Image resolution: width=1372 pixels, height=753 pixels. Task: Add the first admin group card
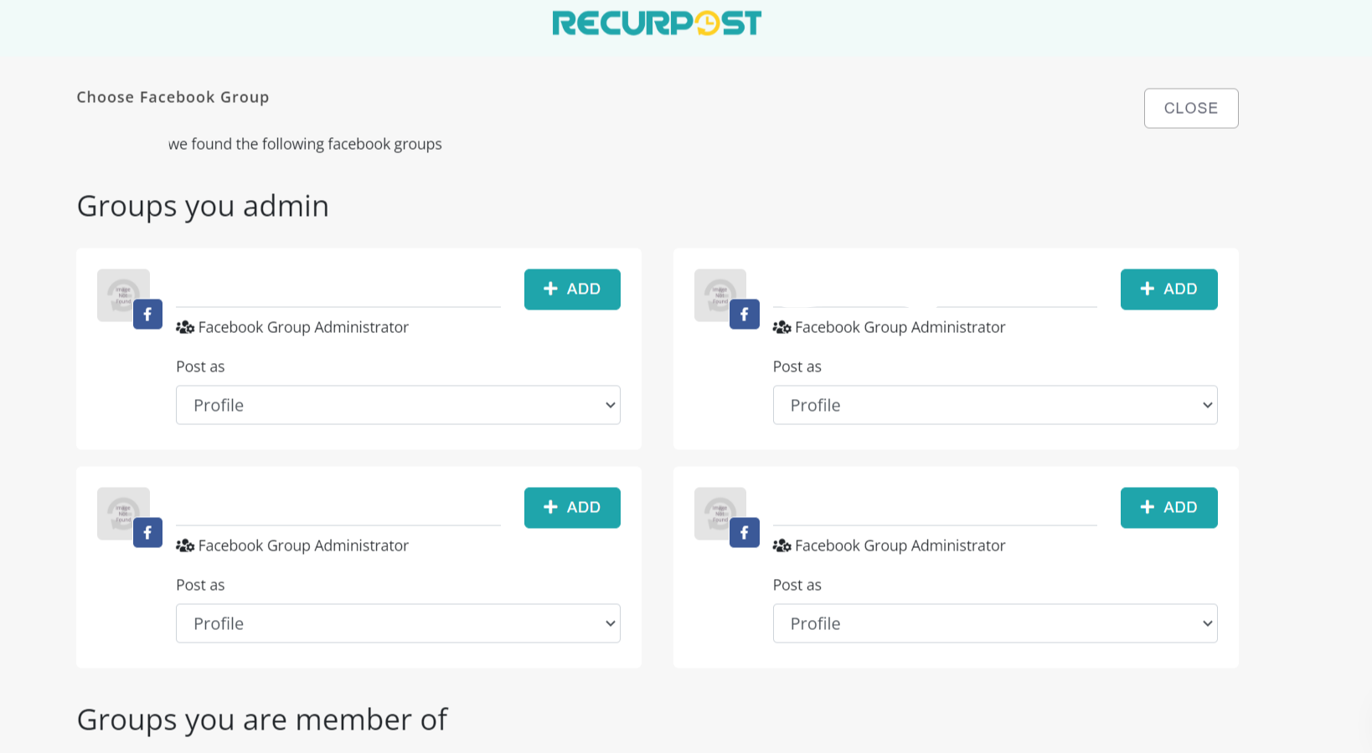pos(572,289)
